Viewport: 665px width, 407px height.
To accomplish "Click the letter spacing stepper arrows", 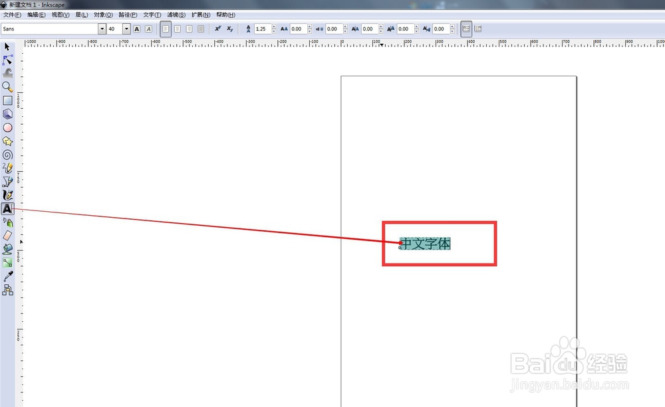I will (x=310, y=29).
